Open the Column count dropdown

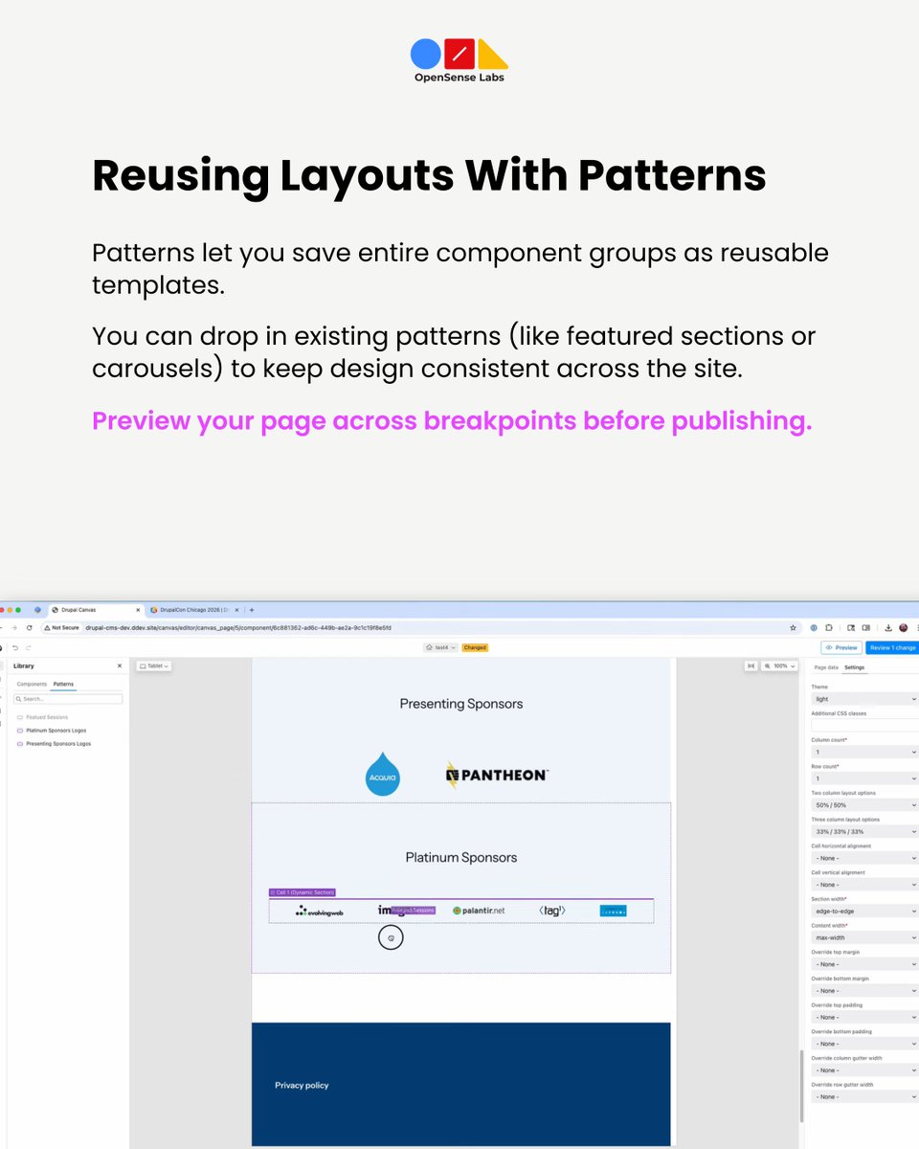(864, 752)
